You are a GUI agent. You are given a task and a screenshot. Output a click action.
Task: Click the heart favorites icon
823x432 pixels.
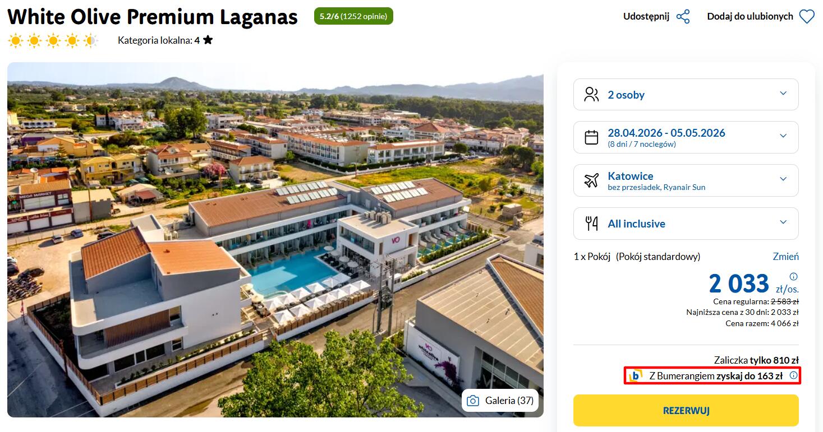pyautogui.click(x=807, y=17)
